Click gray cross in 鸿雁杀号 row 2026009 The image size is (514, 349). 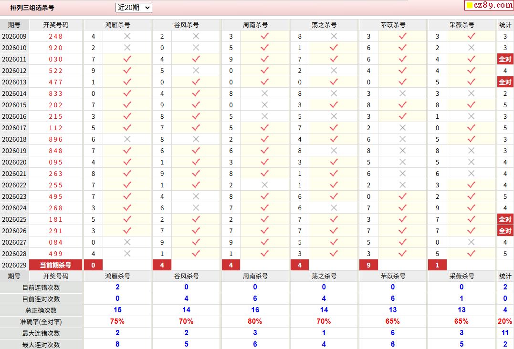[127, 36]
